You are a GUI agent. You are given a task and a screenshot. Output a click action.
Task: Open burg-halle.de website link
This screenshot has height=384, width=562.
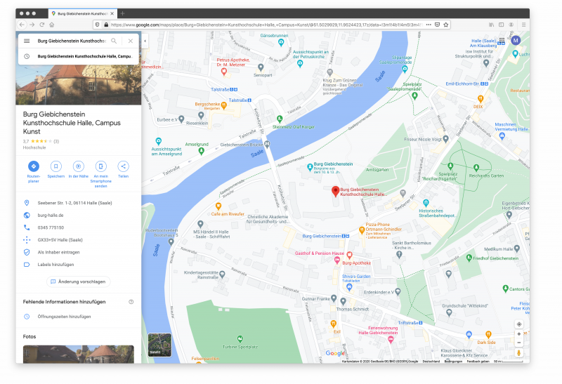(51, 216)
